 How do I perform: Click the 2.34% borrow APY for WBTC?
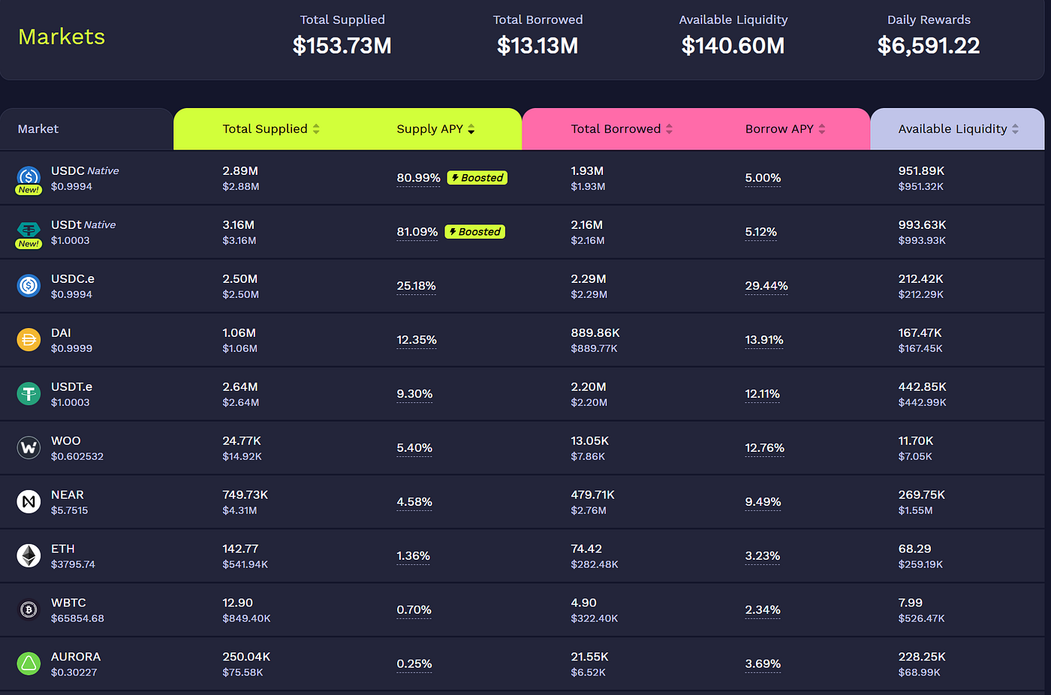pos(763,610)
